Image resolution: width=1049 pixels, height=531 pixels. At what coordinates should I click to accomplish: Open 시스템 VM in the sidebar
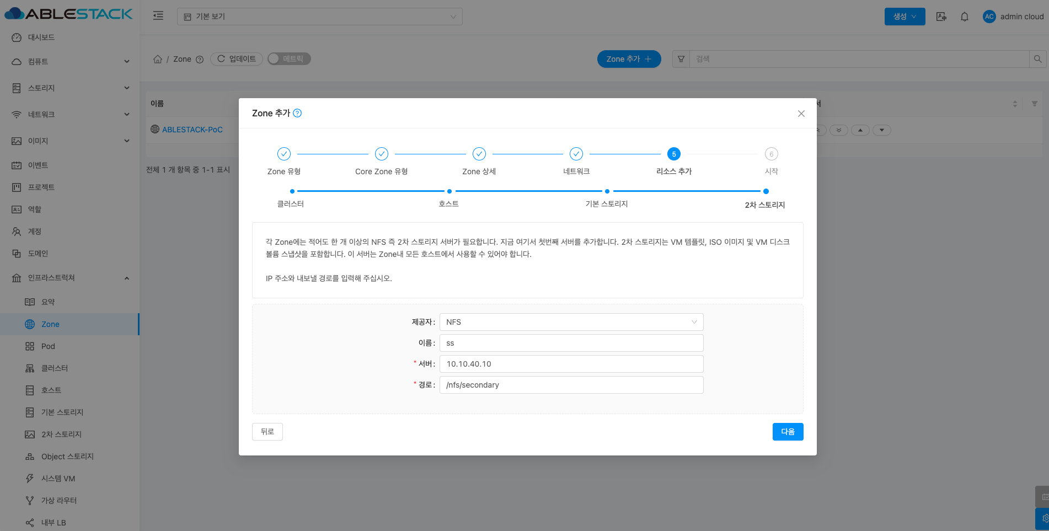69,479
